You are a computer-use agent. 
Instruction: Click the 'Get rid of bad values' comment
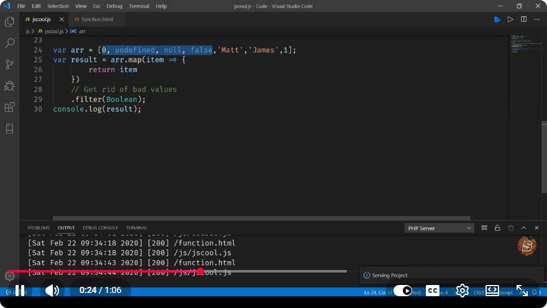point(124,90)
